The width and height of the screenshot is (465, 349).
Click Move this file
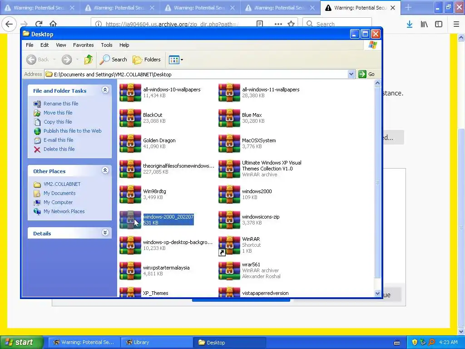(x=58, y=113)
